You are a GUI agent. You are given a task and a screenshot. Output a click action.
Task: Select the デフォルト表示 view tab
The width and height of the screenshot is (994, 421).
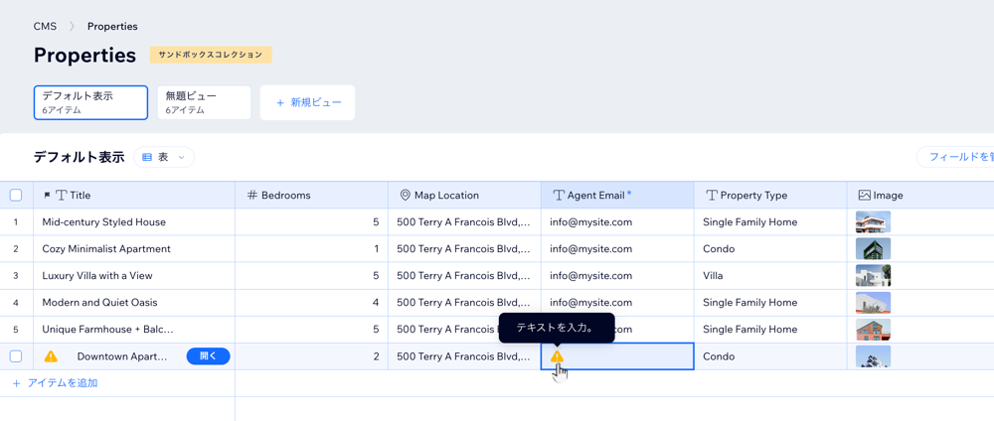click(x=90, y=102)
